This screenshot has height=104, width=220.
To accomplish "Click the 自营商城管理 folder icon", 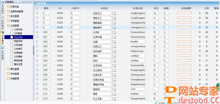I will pyautogui.click(x=9, y=11).
